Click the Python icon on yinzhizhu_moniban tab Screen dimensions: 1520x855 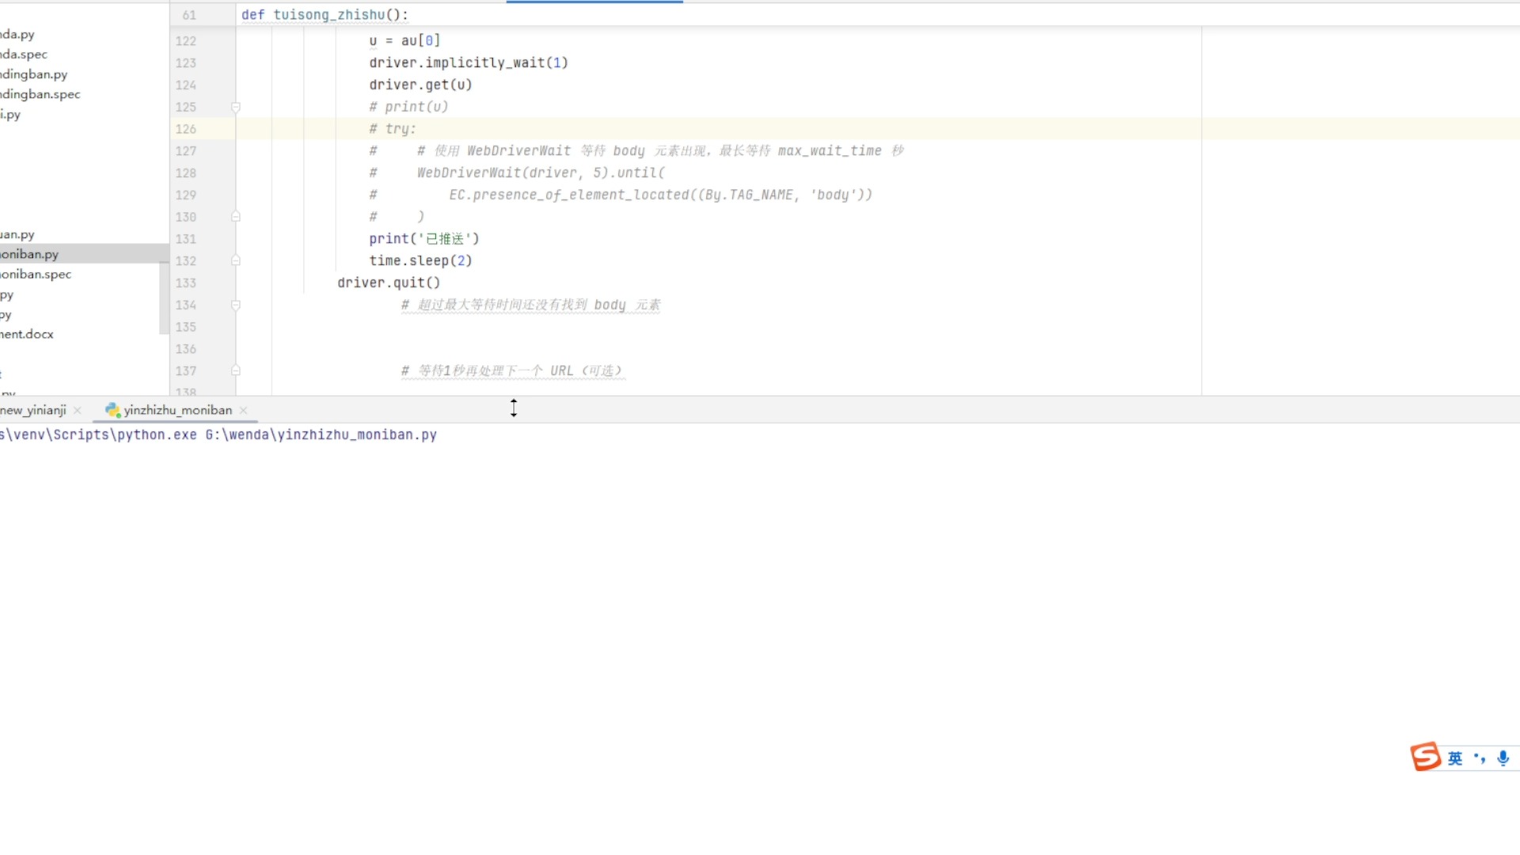[112, 410]
